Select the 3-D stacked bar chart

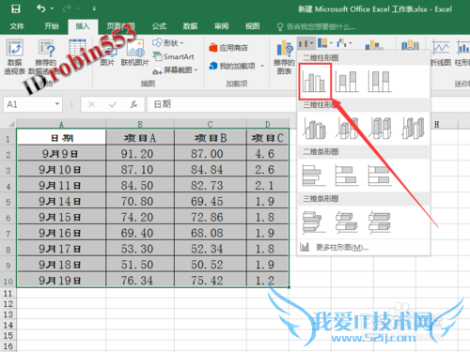(x=347, y=222)
